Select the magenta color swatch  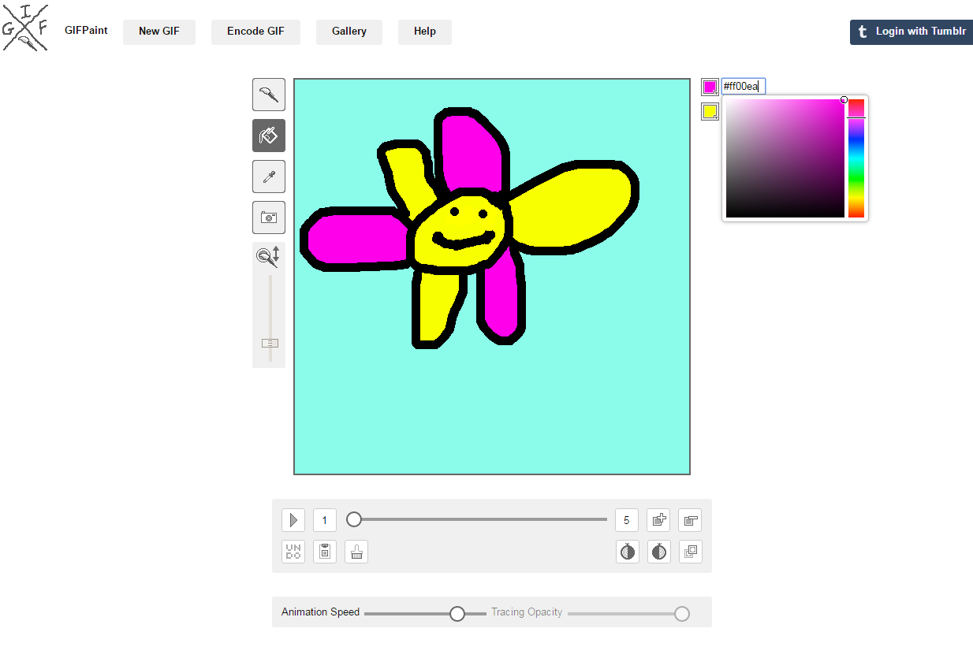(x=710, y=87)
